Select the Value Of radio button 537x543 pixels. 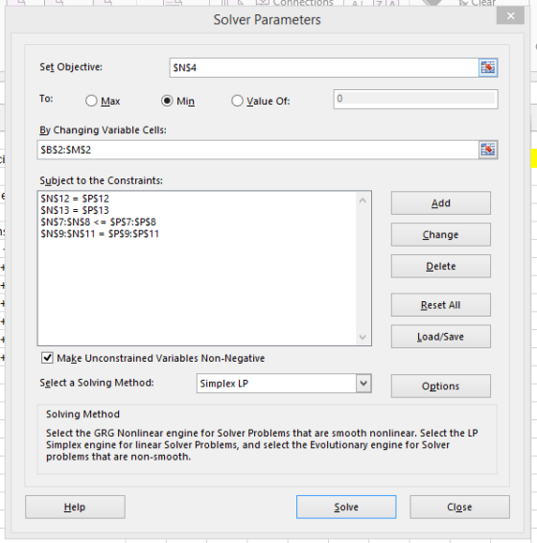pos(237,101)
